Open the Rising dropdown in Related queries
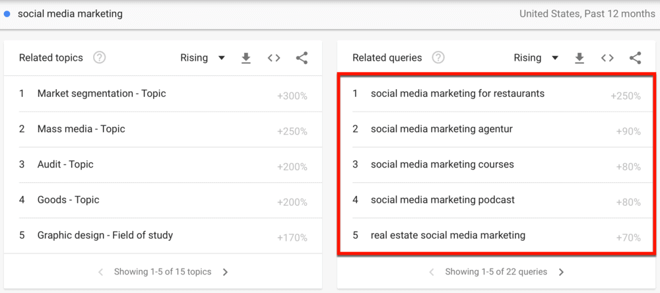This screenshot has width=660, height=293. [536, 58]
